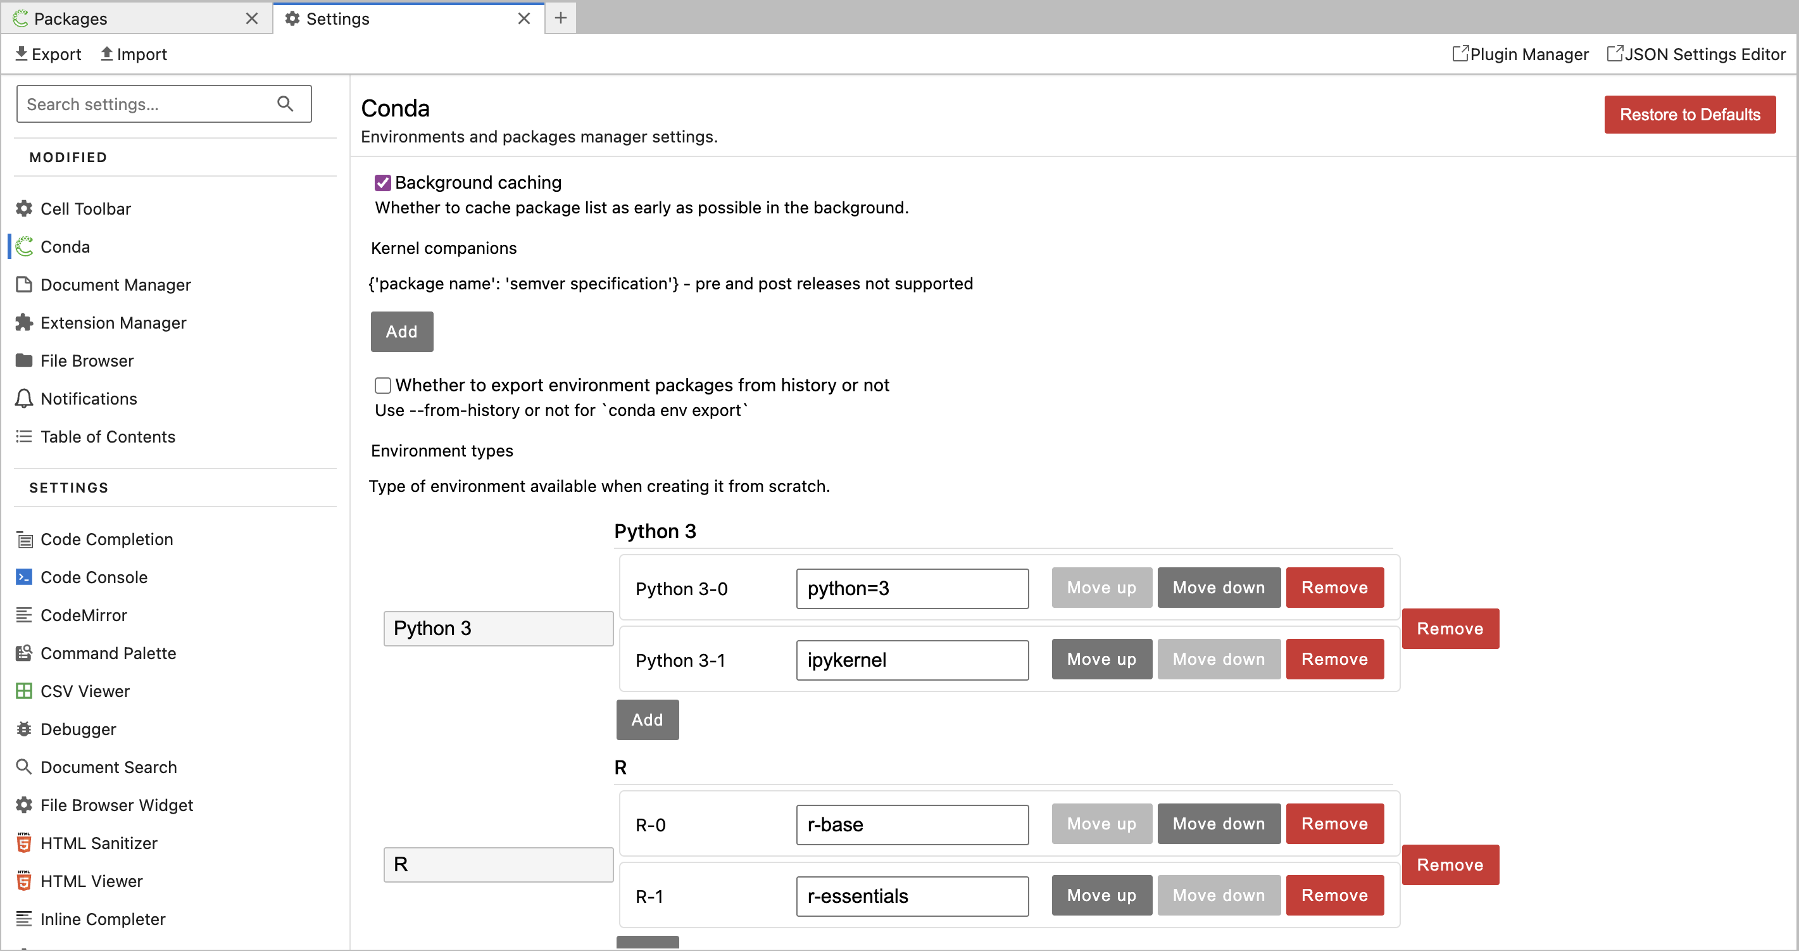Click the File Browser folder icon

pos(24,360)
